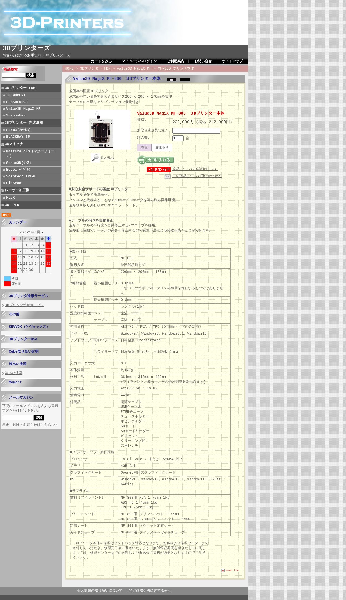
Task: Click the 3D-Printers header logo
Action: tap(67, 23)
